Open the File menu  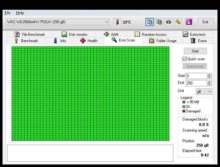coord(8,13)
